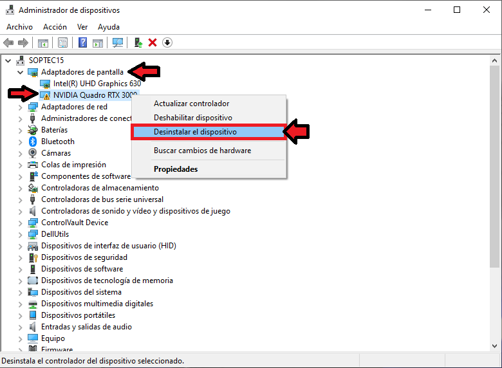Screen dimensions: 502x368
Task: Click the SOPTEC15 computer icon
Action: coord(21,60)
